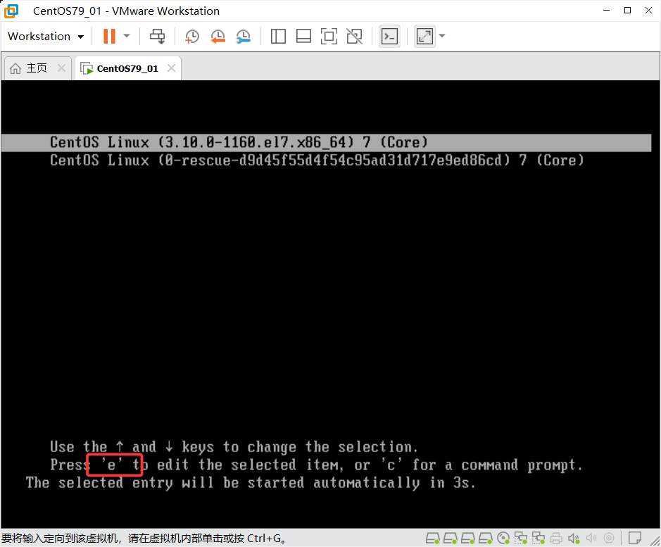The image size is (661, 547).
Task: Click the home icon on 主页 tab
Action: [15, 68]
